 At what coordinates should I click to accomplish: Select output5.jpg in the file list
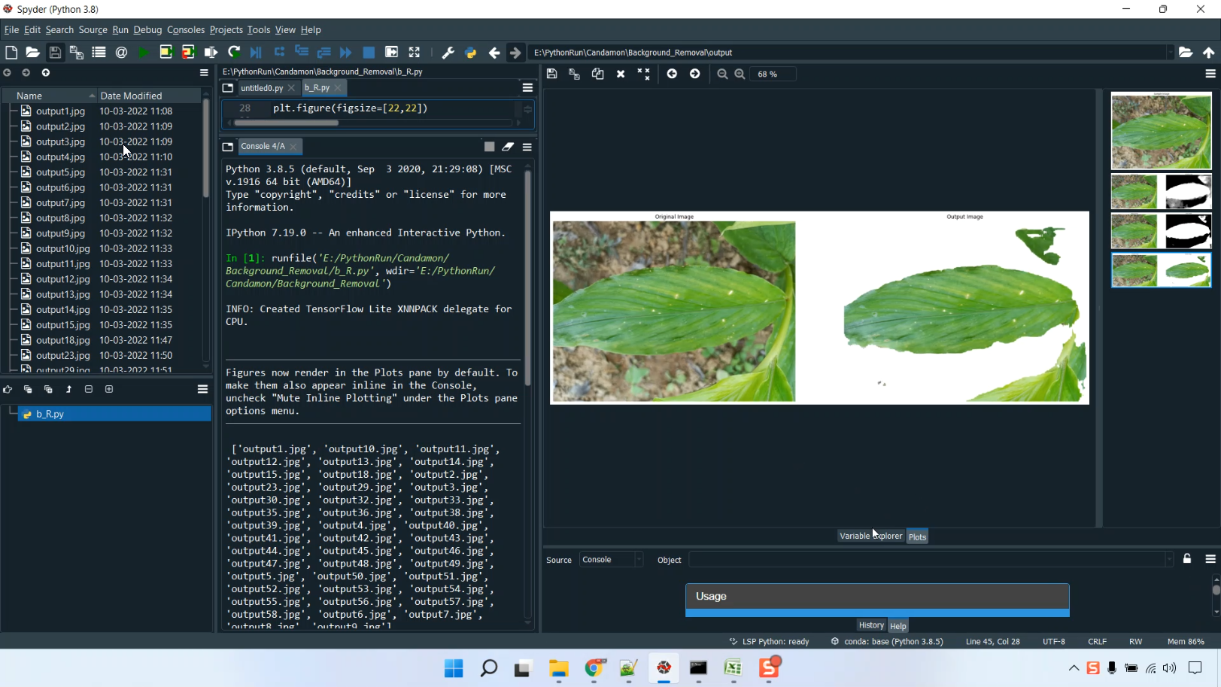60,172
